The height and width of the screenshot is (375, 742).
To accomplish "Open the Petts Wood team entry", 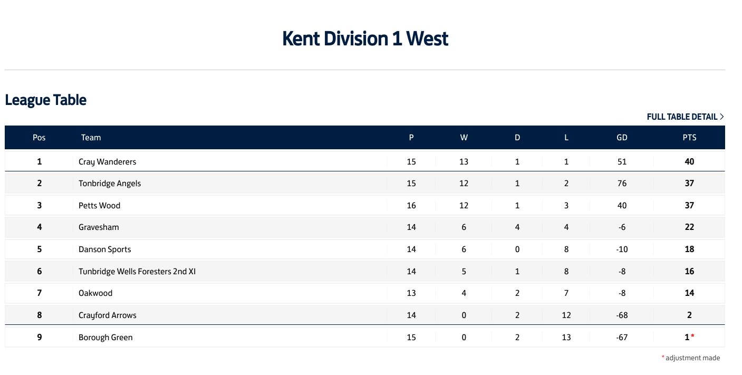I will click(99, 206).
